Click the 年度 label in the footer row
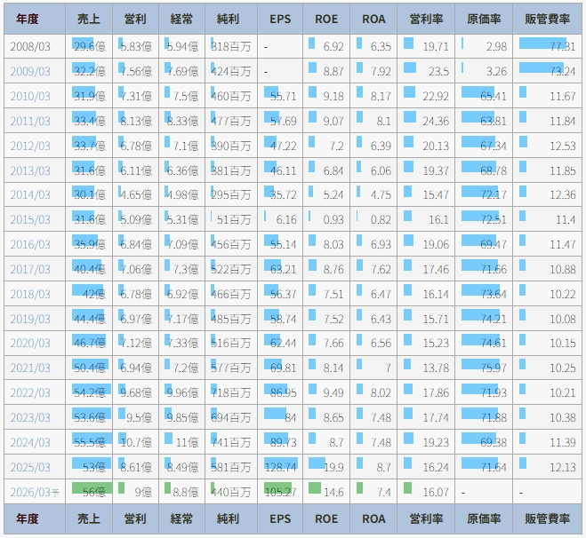This screenshot has width=586, height=538. pyautogui.click(x=27, y=518)
